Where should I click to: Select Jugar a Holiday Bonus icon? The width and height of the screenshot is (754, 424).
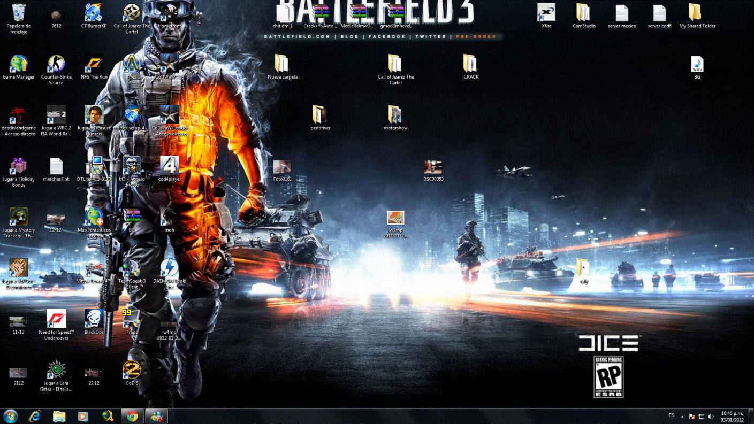[19, 166]
